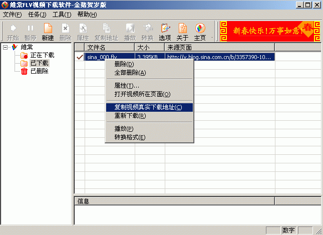Screen dimensions: 323x235
Task: Click the 播放 (Play) toolbar icon
Action: click(130, 32)
